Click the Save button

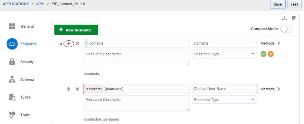pos(278,4)
